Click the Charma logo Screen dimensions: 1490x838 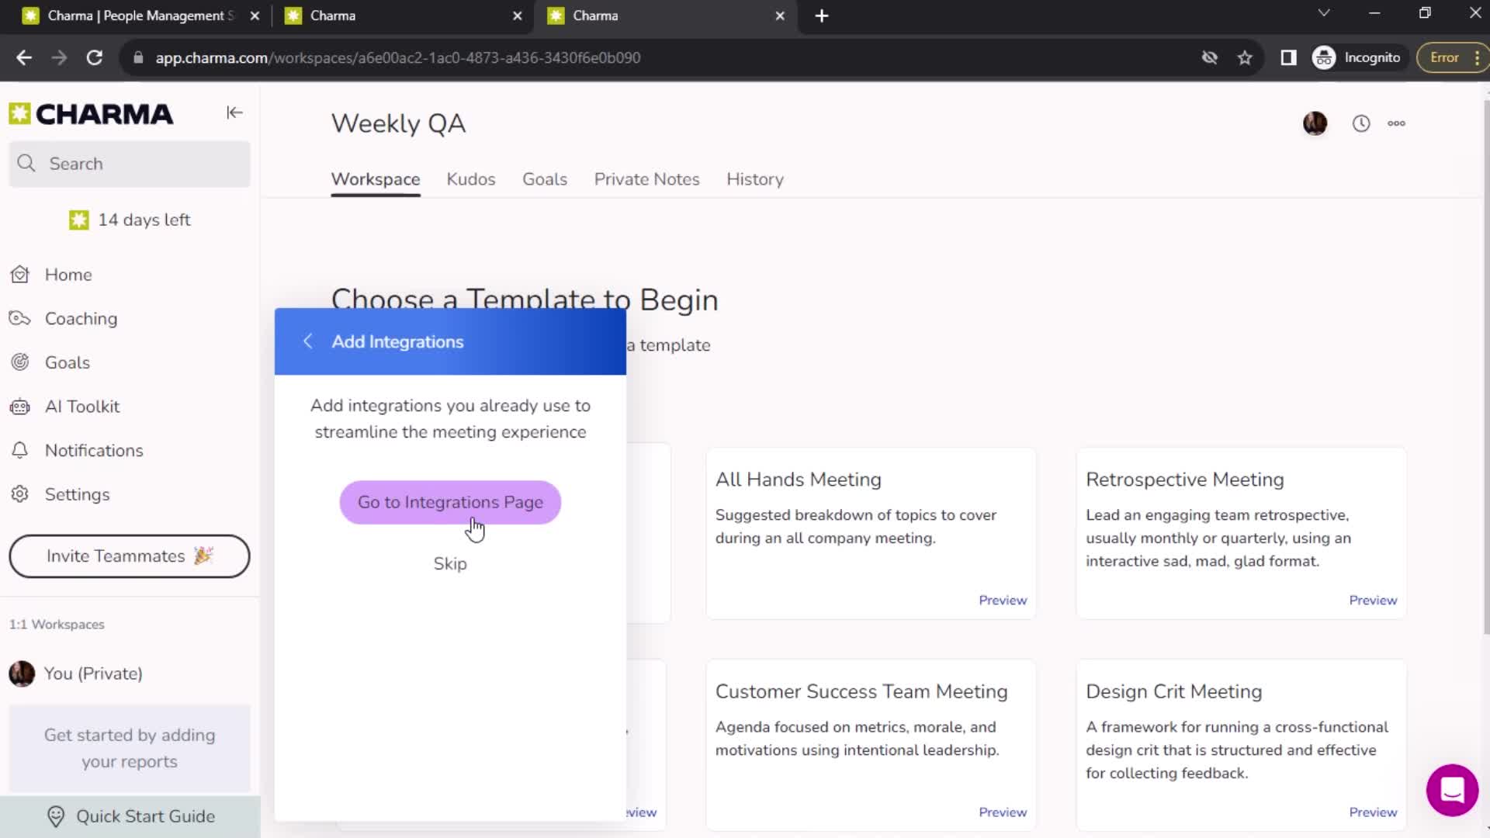[91, 114]
